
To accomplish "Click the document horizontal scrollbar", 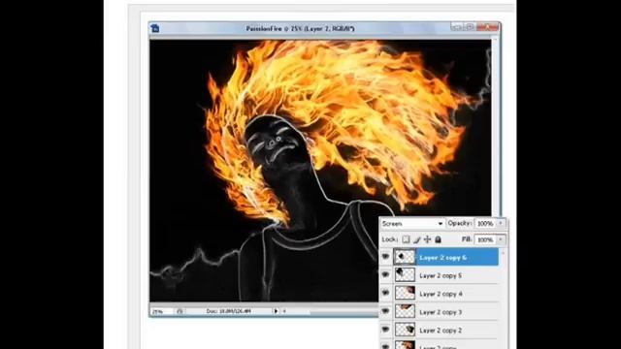I will tap(331, 312).
